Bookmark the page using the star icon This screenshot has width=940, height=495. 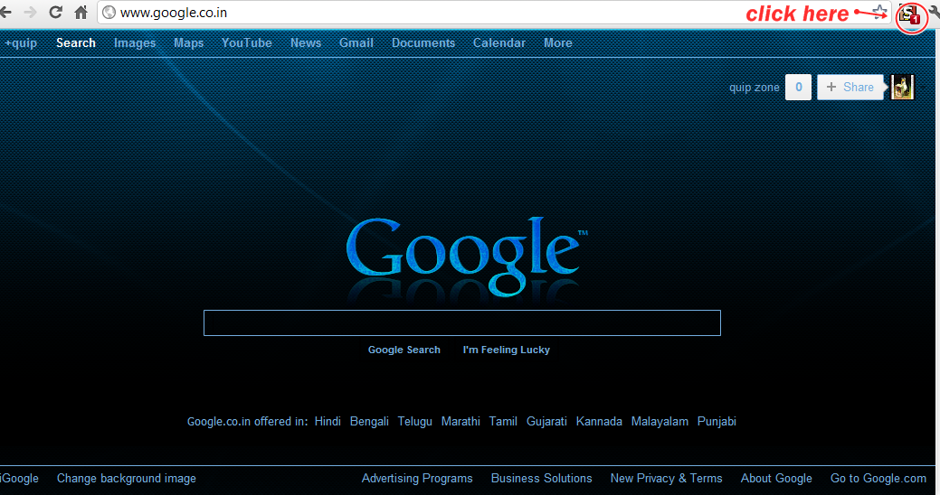pos(879,12)
